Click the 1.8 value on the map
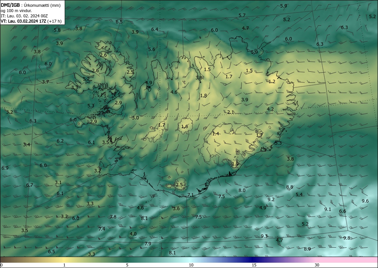Viewport: 378px width, 268px height. [203, 95]
